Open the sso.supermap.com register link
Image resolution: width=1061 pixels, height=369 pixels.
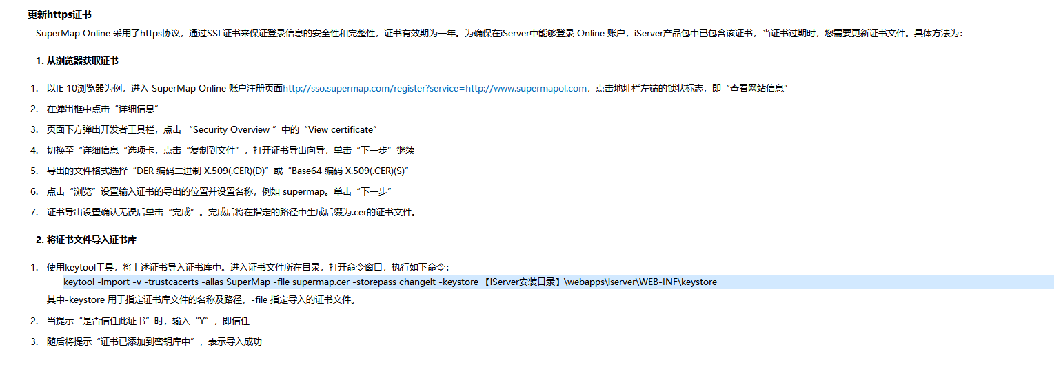pos(435,89)
